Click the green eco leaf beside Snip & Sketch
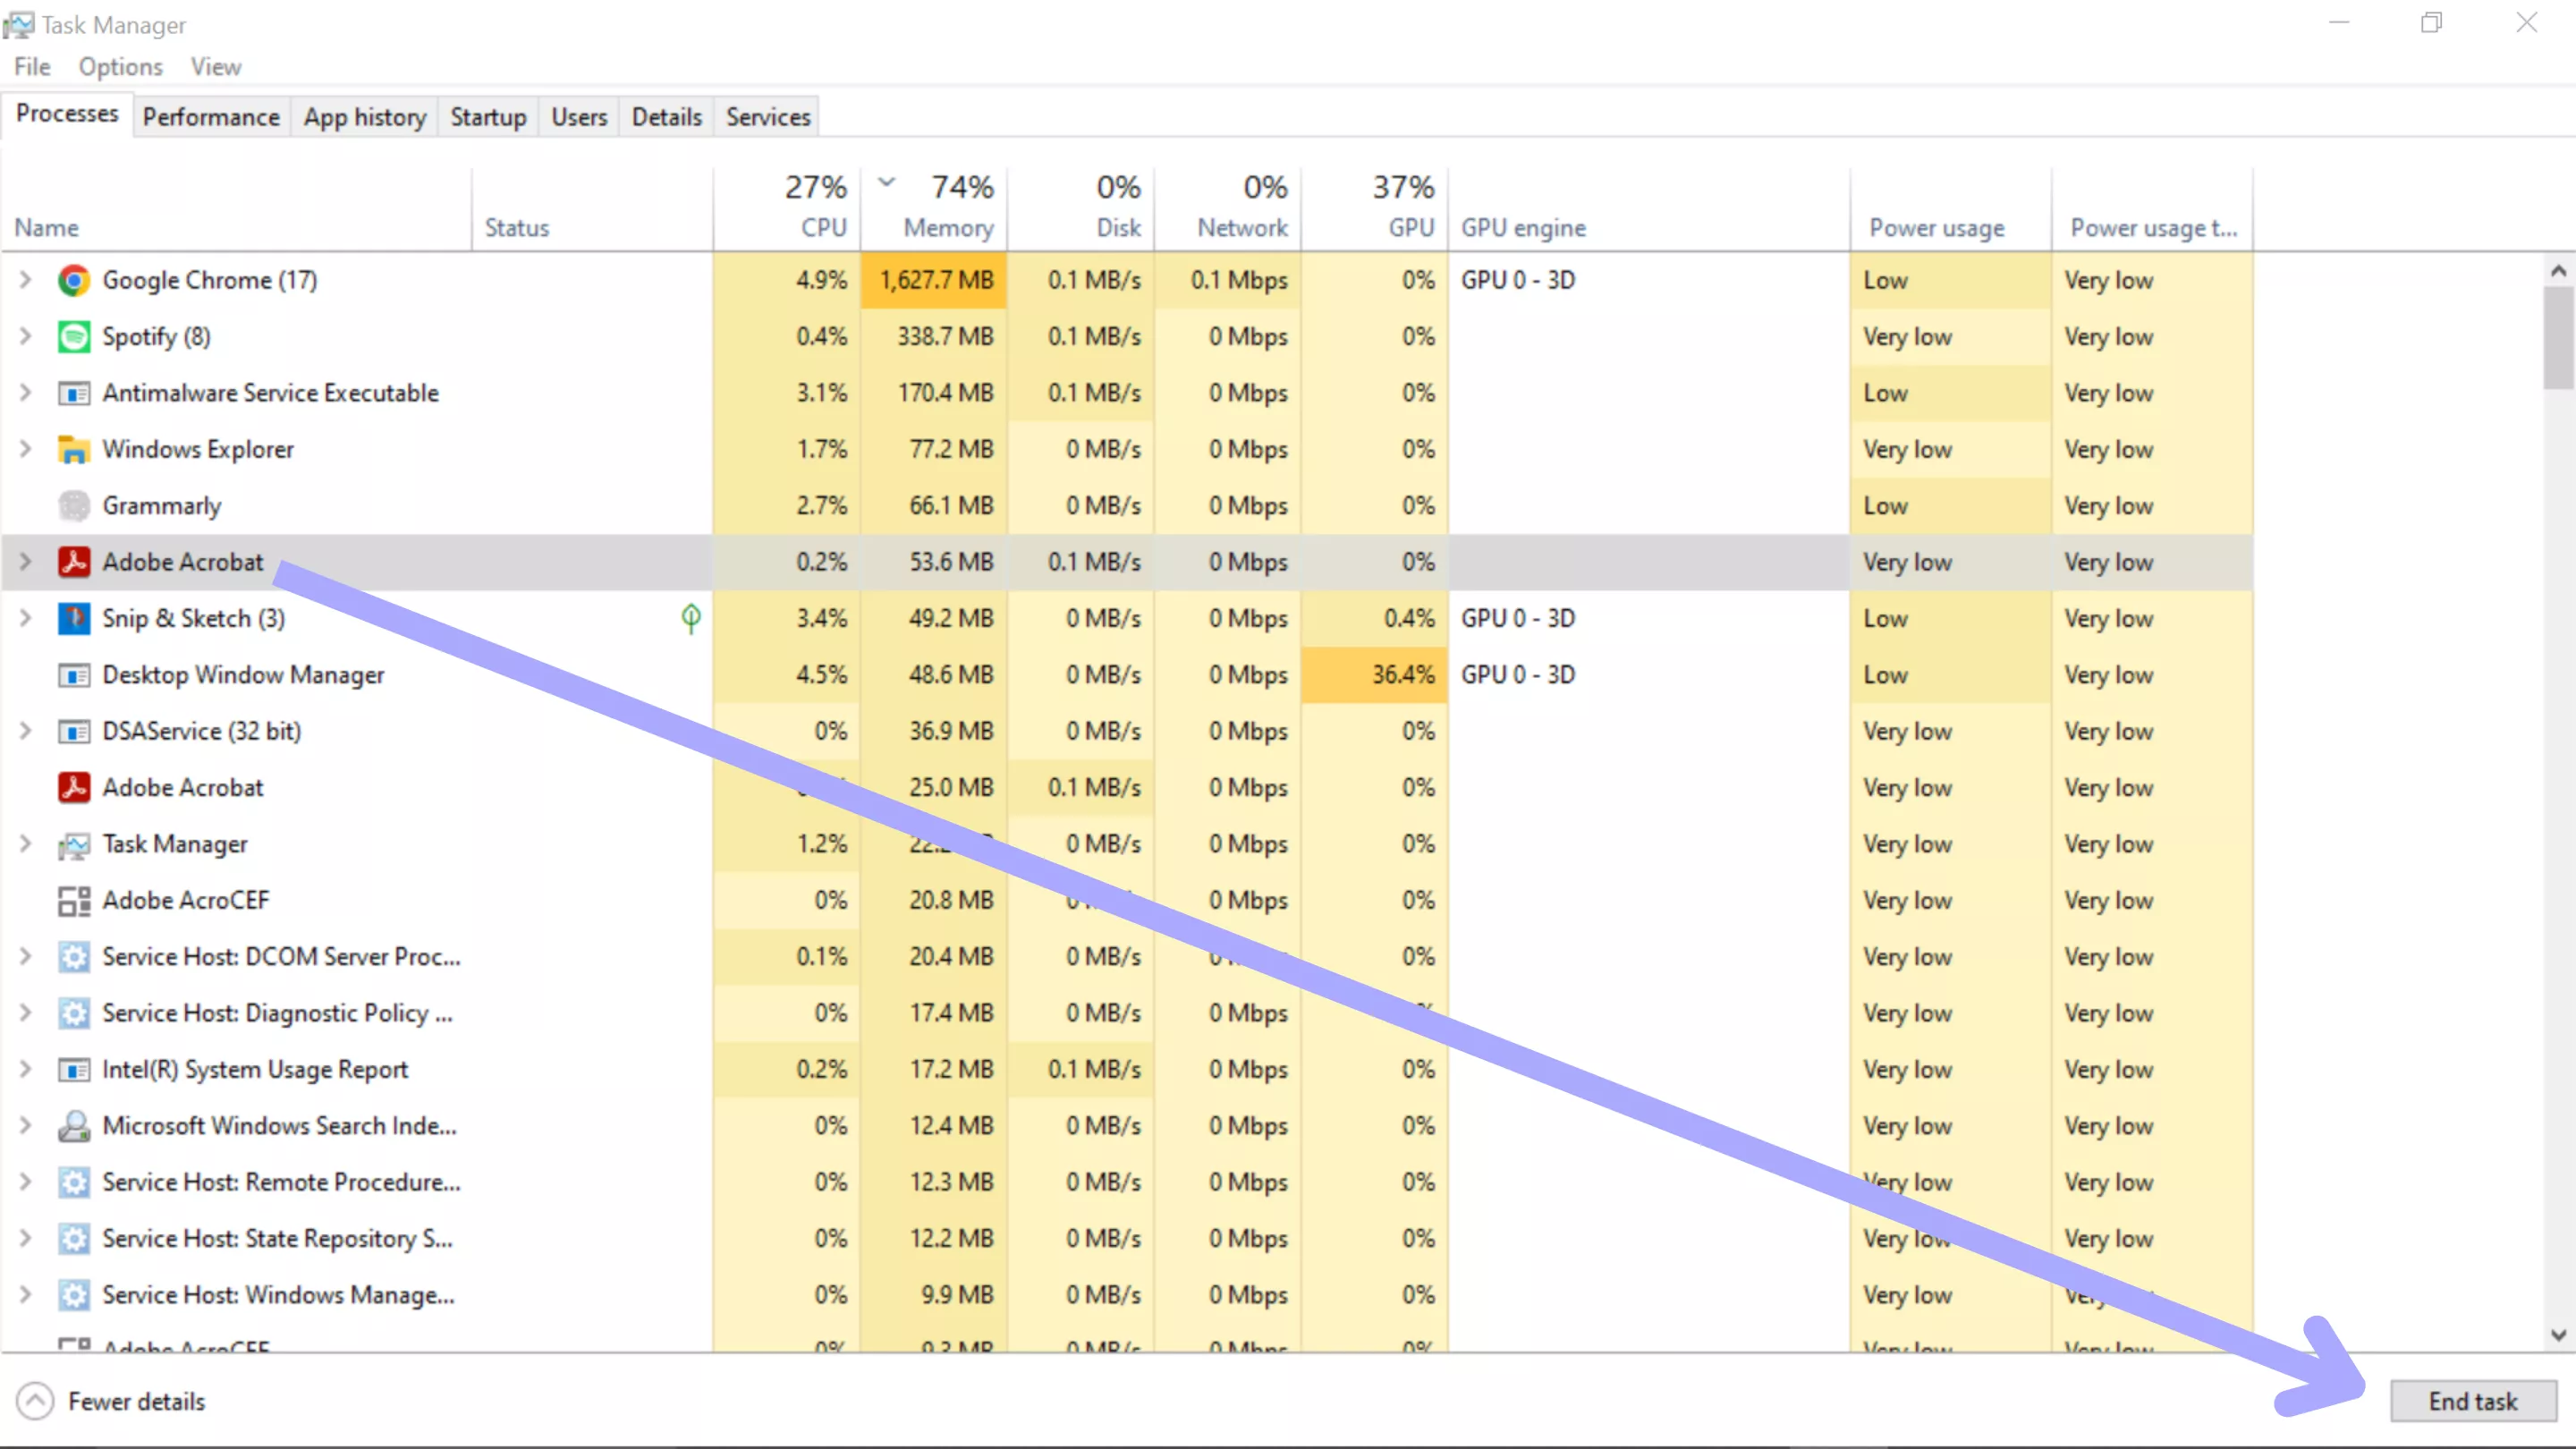The height and width of the screenshot is (1449, 2576). [690, 618]
